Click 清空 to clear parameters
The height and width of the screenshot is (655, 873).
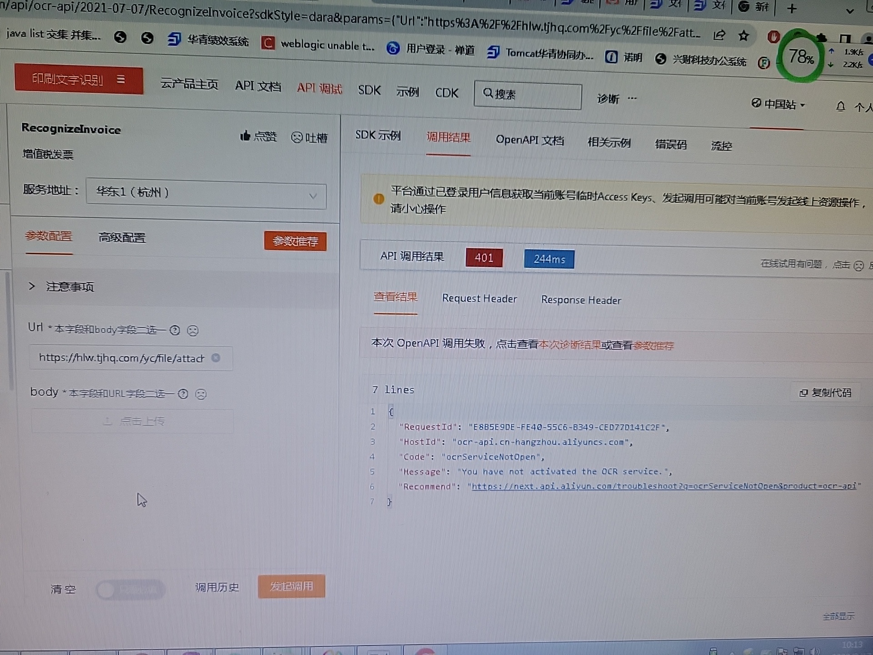63,589
